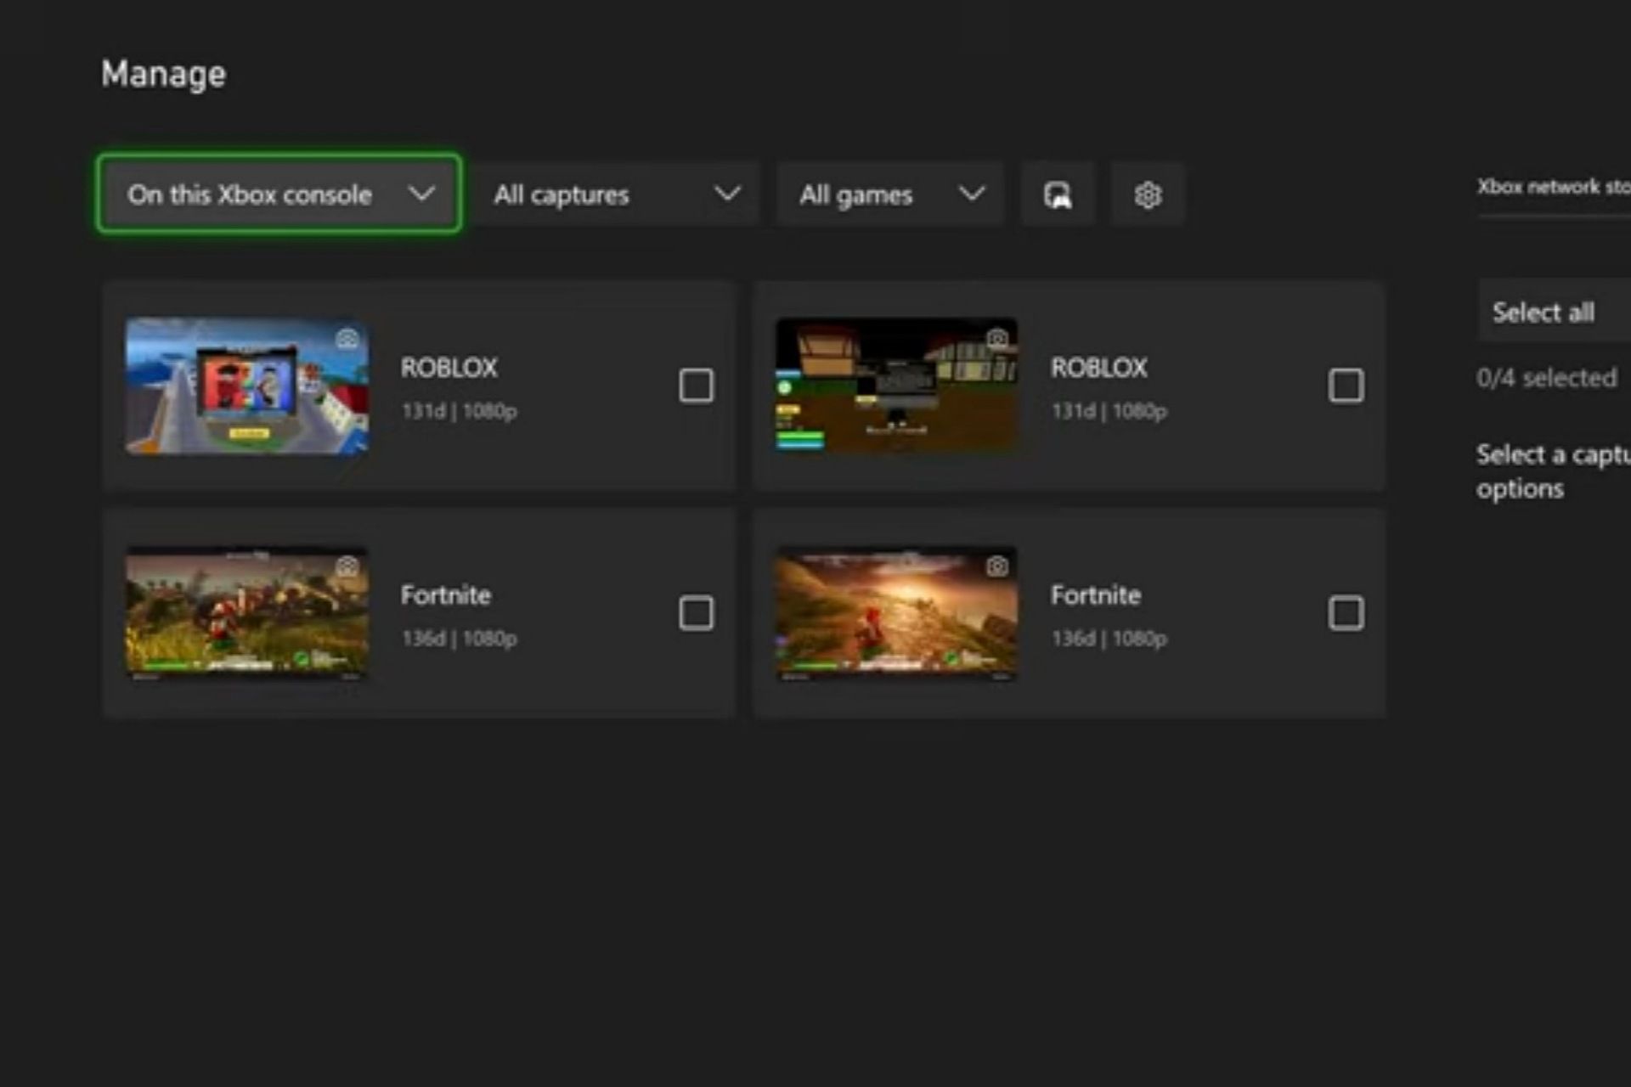This screenshot has width=1631, height=1087.
Task: View the sunset Fortnite capture thumbnail
Action: (896, 613)
